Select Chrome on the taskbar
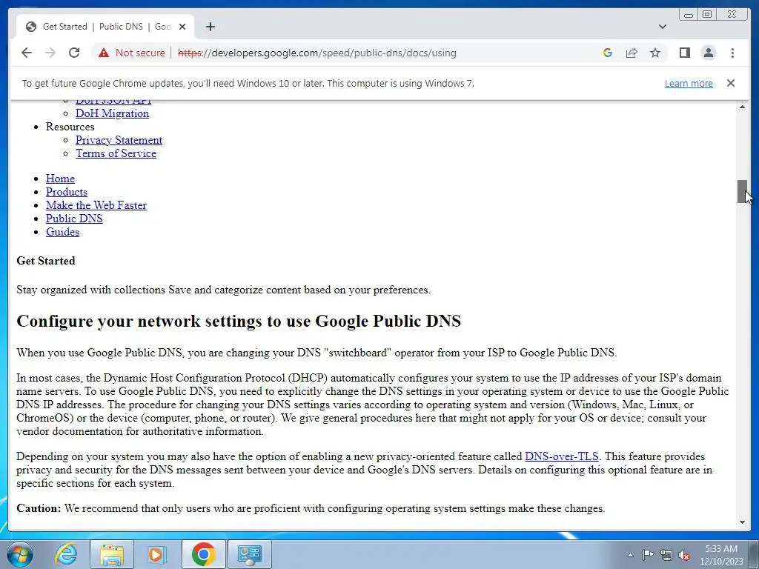The width and height of the screenshot is (759, 569). click(x=203, y=554)
